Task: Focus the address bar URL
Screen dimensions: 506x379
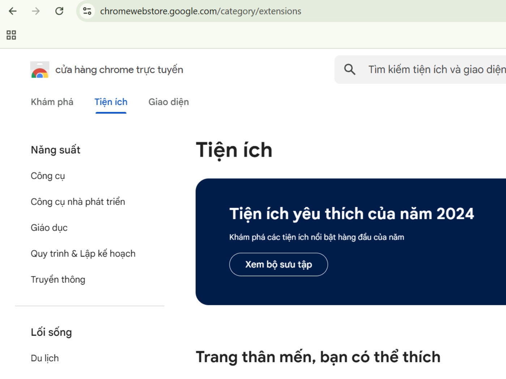Action: (x=201, y=11)
